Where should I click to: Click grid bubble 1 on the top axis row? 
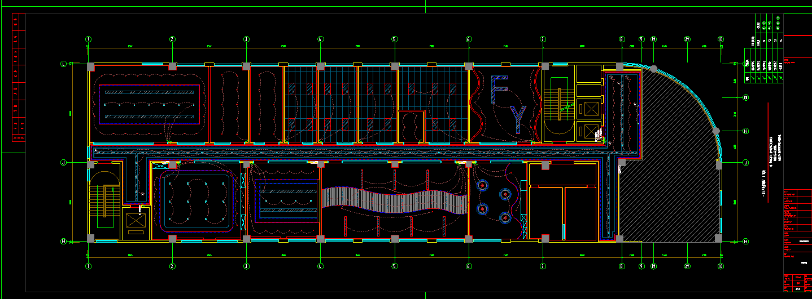pos(88,39)
